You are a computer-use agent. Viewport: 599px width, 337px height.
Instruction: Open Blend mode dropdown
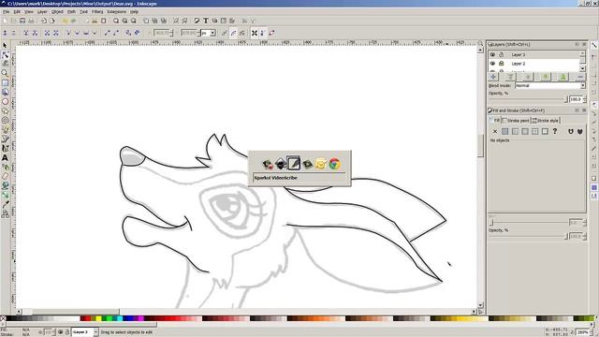550,85
